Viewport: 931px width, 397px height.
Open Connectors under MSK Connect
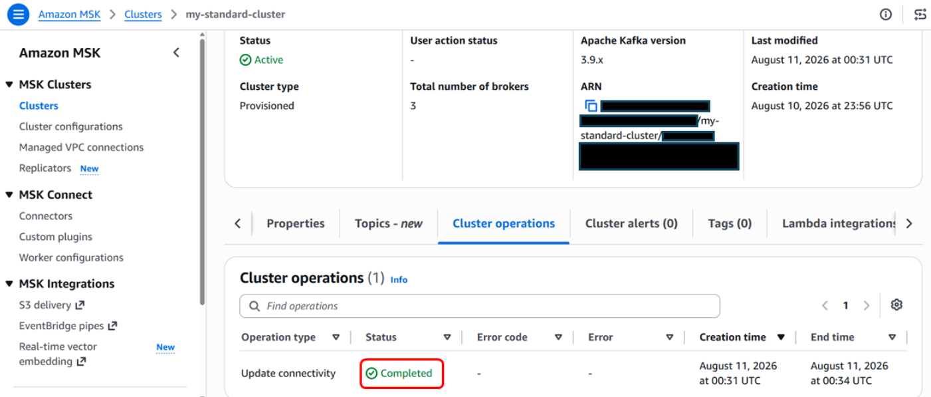click(46, 216)
